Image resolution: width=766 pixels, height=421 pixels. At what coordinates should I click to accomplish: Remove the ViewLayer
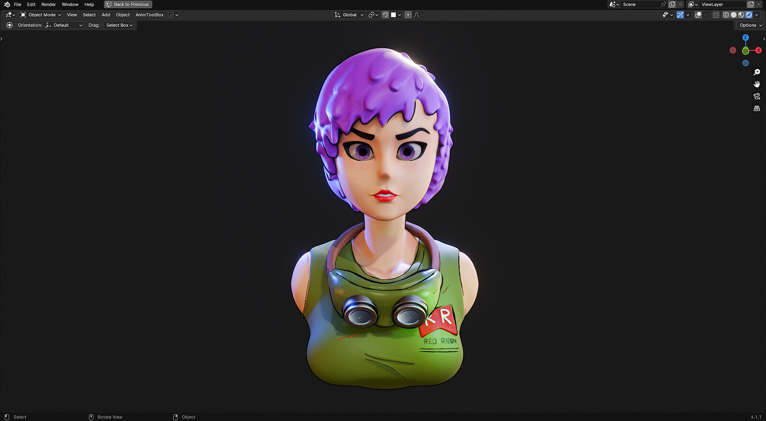(759, 4)
